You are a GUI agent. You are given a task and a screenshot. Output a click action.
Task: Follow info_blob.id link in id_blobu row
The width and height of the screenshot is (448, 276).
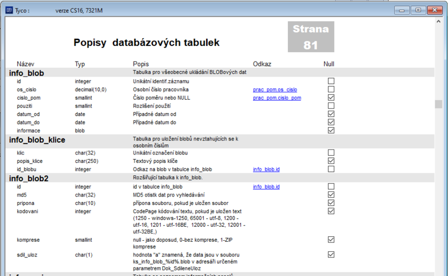click(x=267, y=169)
